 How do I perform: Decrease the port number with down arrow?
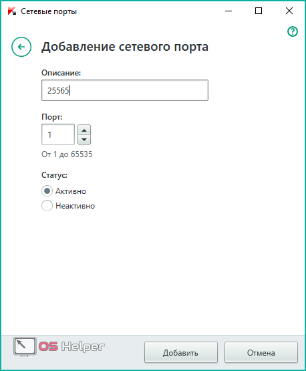(x=84, y=140)
